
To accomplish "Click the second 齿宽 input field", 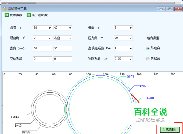I will (63, 48).
